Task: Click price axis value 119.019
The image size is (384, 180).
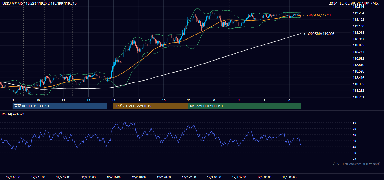Action: click(x=358, y=32)
